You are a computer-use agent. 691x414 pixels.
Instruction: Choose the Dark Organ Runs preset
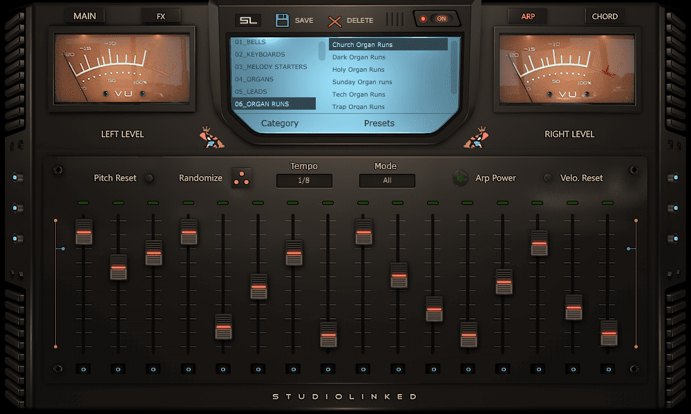pos(388,57)
